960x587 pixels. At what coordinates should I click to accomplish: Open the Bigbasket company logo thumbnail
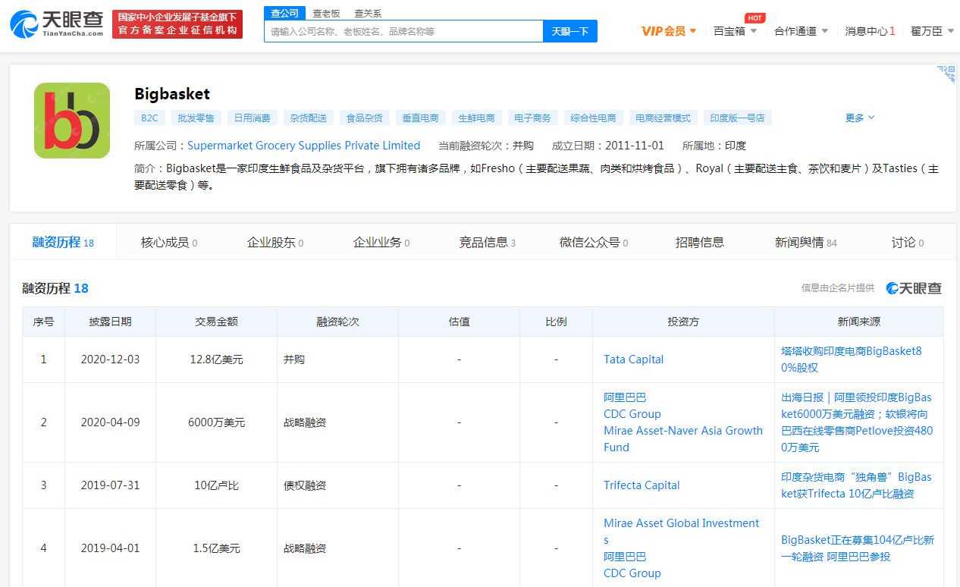coord(72,121)
